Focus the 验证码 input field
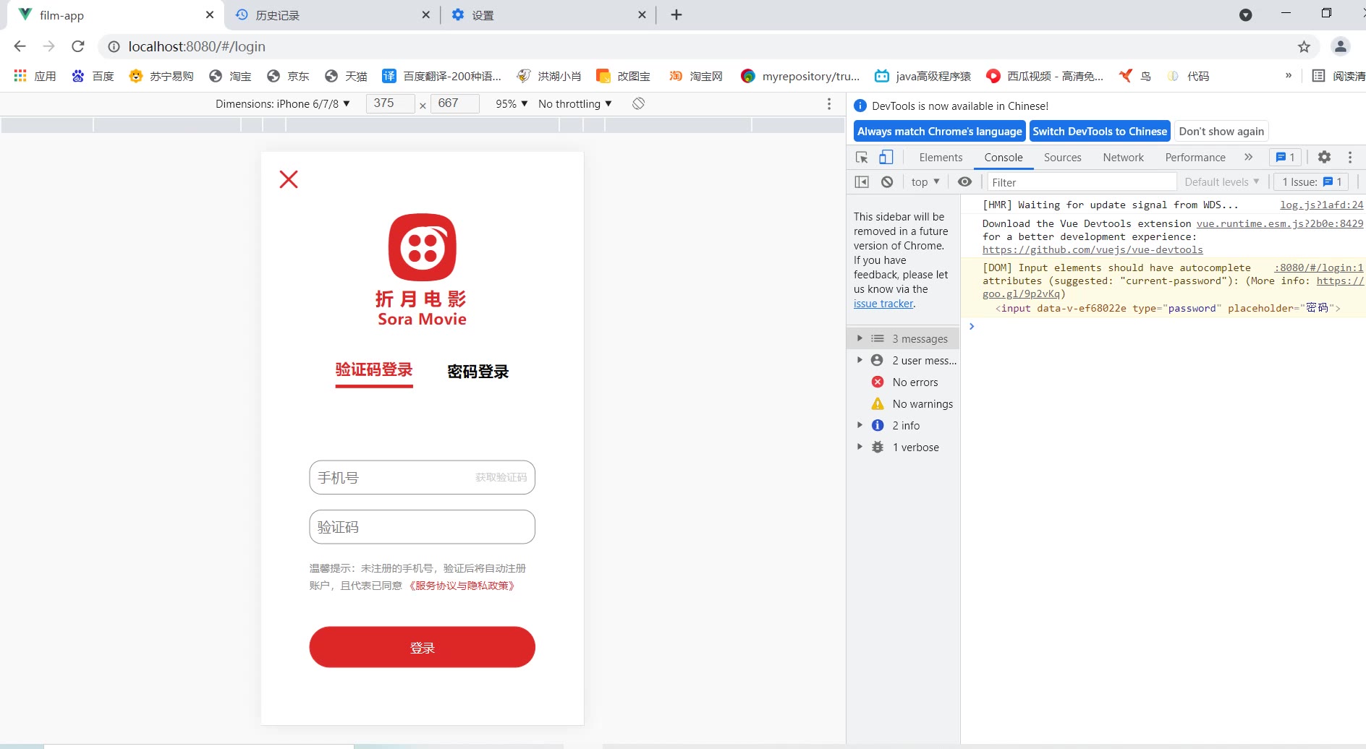The height and width of the screenshot is (749, 1366). [423, 527]
